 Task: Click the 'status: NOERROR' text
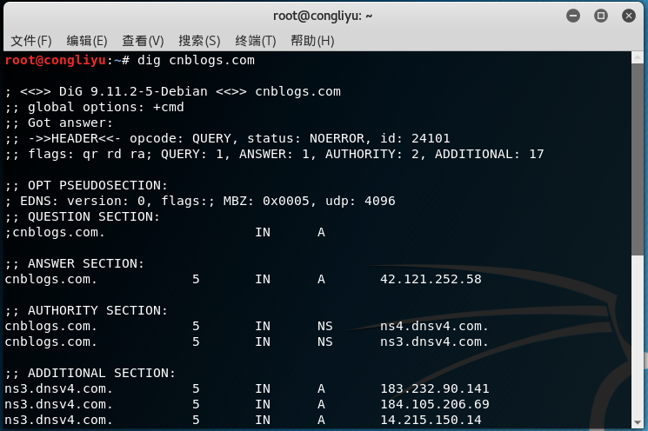point(306,139)
